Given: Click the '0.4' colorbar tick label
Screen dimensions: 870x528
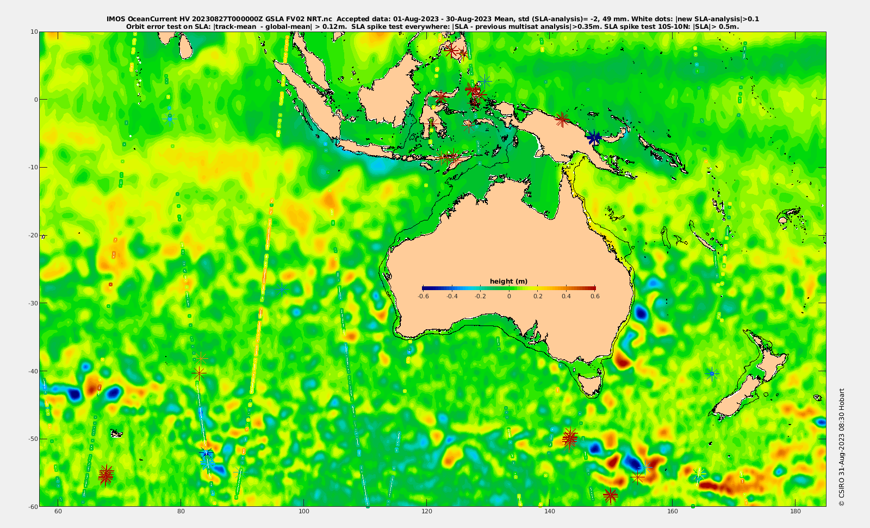Looking at the screenshot, I should point(567,296).
